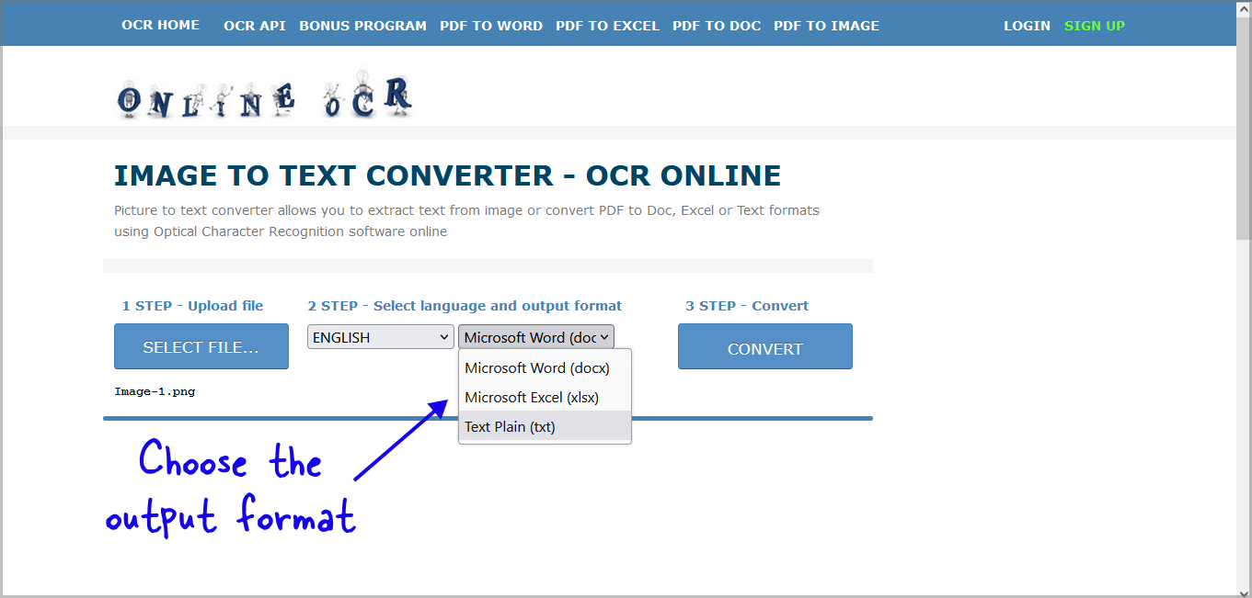This screenshot has width=1252, height=598.
Task: Navigate to the OCR API page
Action: (255, 26)
